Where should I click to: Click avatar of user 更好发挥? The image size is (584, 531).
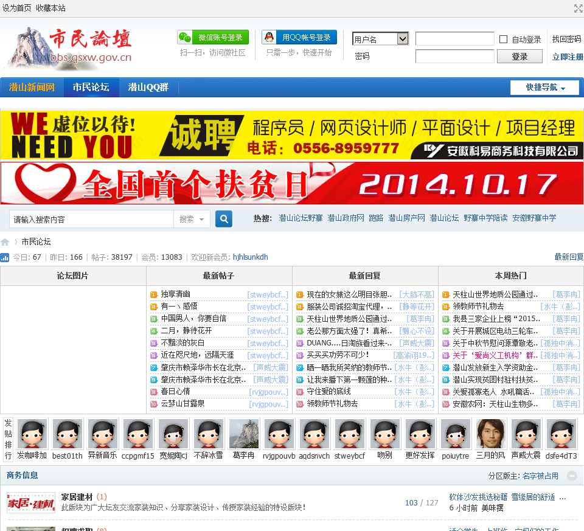(420, 434)
